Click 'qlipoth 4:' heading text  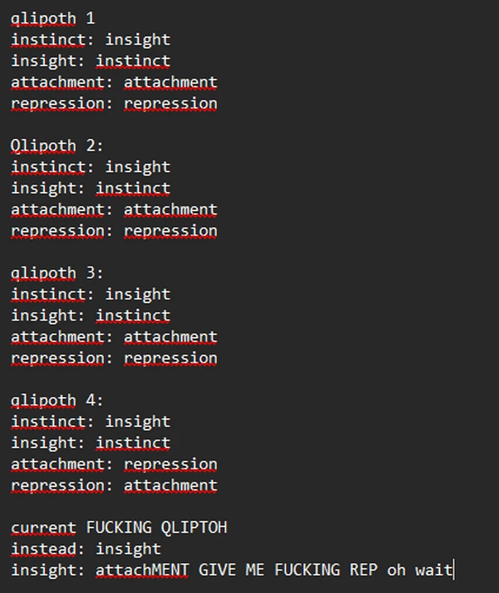click(x=57, y=401)
